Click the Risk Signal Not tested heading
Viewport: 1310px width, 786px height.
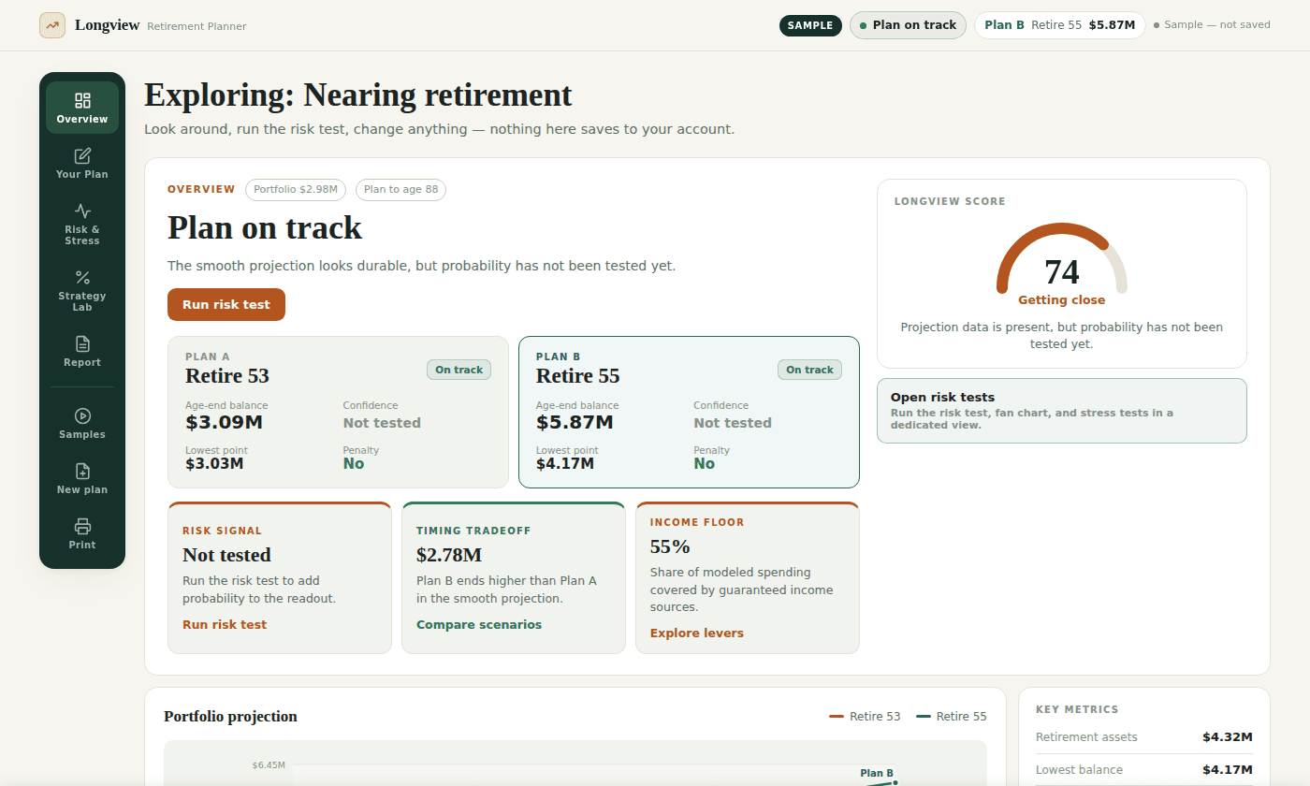pos(226,555)
